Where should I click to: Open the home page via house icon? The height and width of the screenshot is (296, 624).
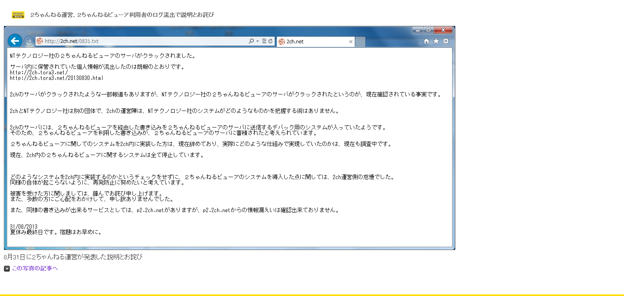point(426,41)
